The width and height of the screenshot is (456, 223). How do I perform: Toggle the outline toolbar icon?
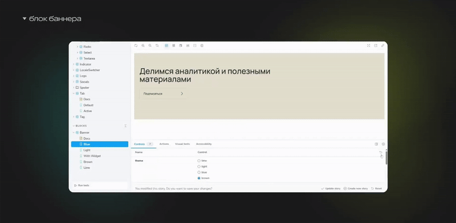pyautogui.click(x=194, y=46)
